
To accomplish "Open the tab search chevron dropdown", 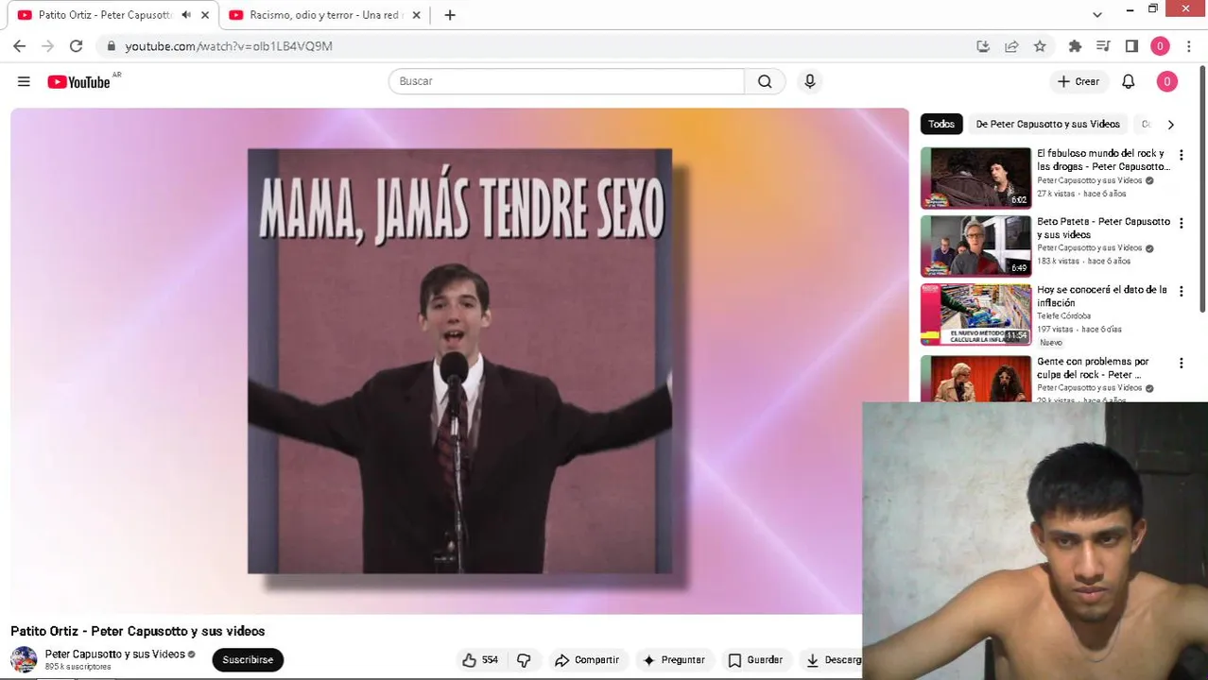I will click(x=1096, y=15).
